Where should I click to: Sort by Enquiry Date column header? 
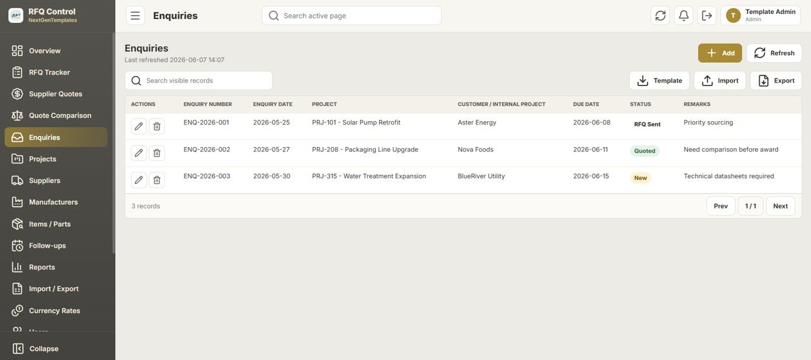click(x=272, y=105)
